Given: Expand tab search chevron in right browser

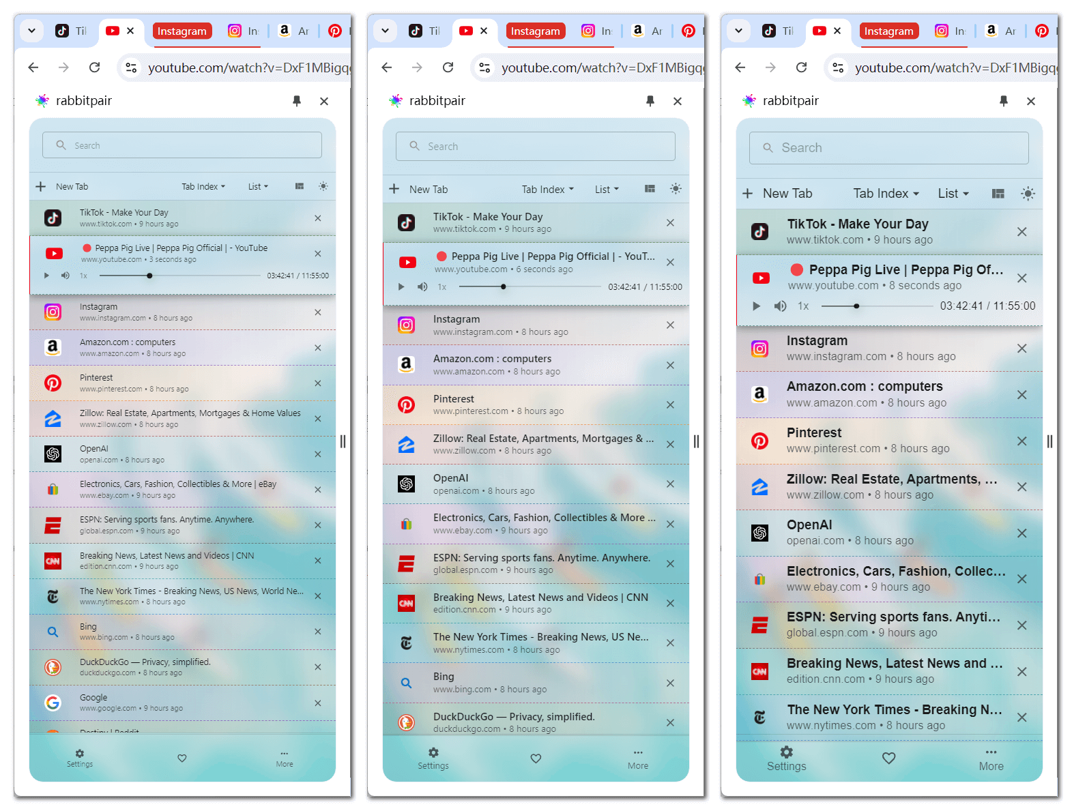Looking at the screenshot, I should [x=738, y=31].
